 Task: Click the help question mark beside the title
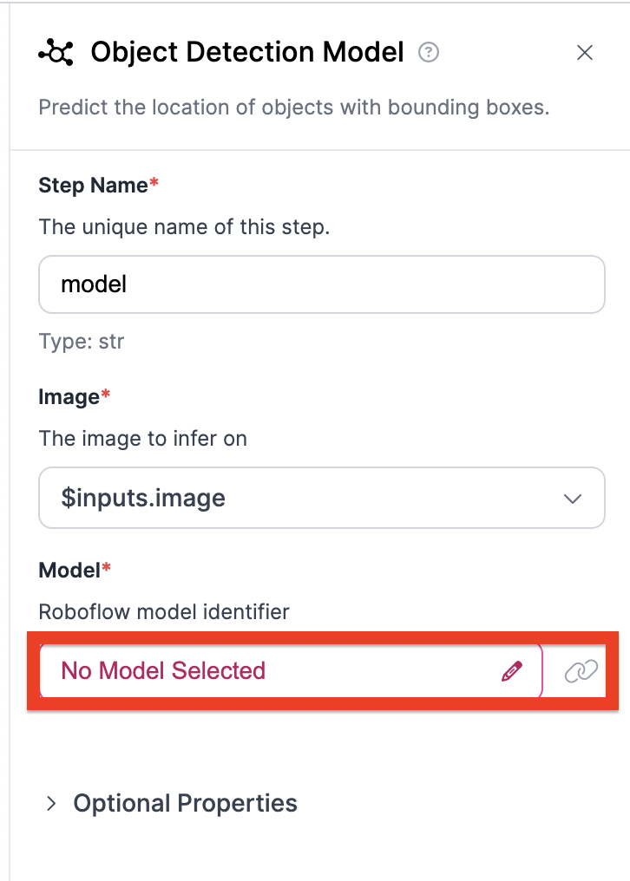pyautogui.click(x=429, y=52)
